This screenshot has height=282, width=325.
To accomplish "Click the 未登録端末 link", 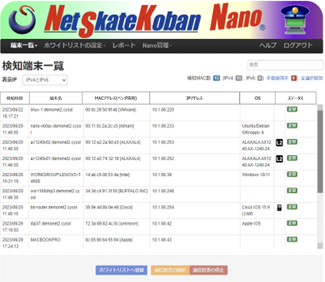I will (x=278, y=78).
